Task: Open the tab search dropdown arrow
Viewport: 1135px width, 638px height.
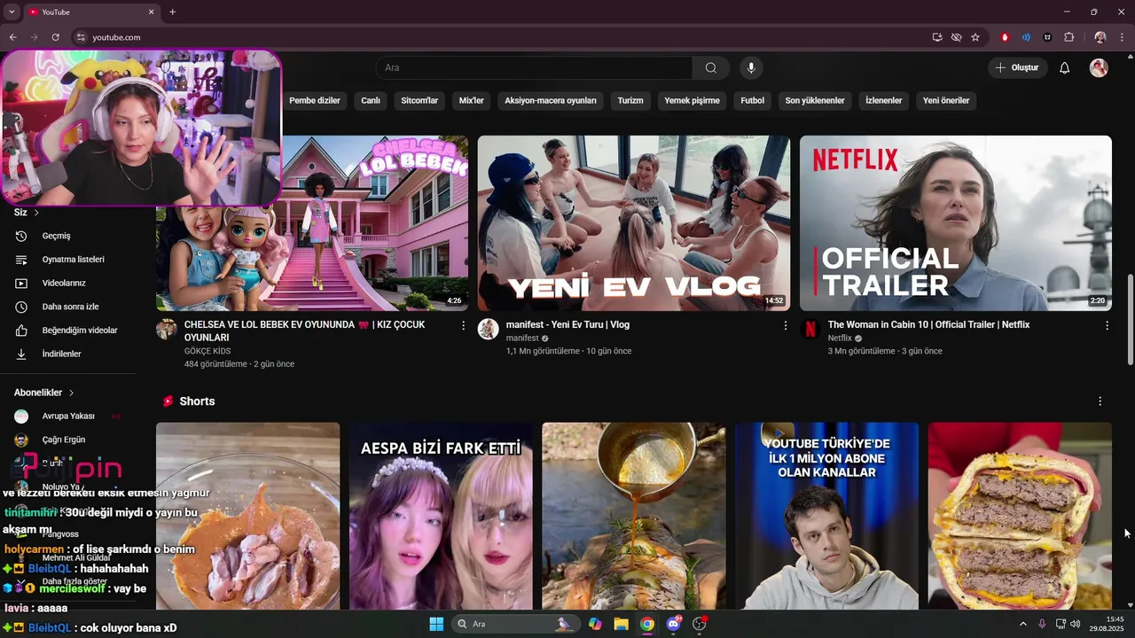Action: [12, 12]
